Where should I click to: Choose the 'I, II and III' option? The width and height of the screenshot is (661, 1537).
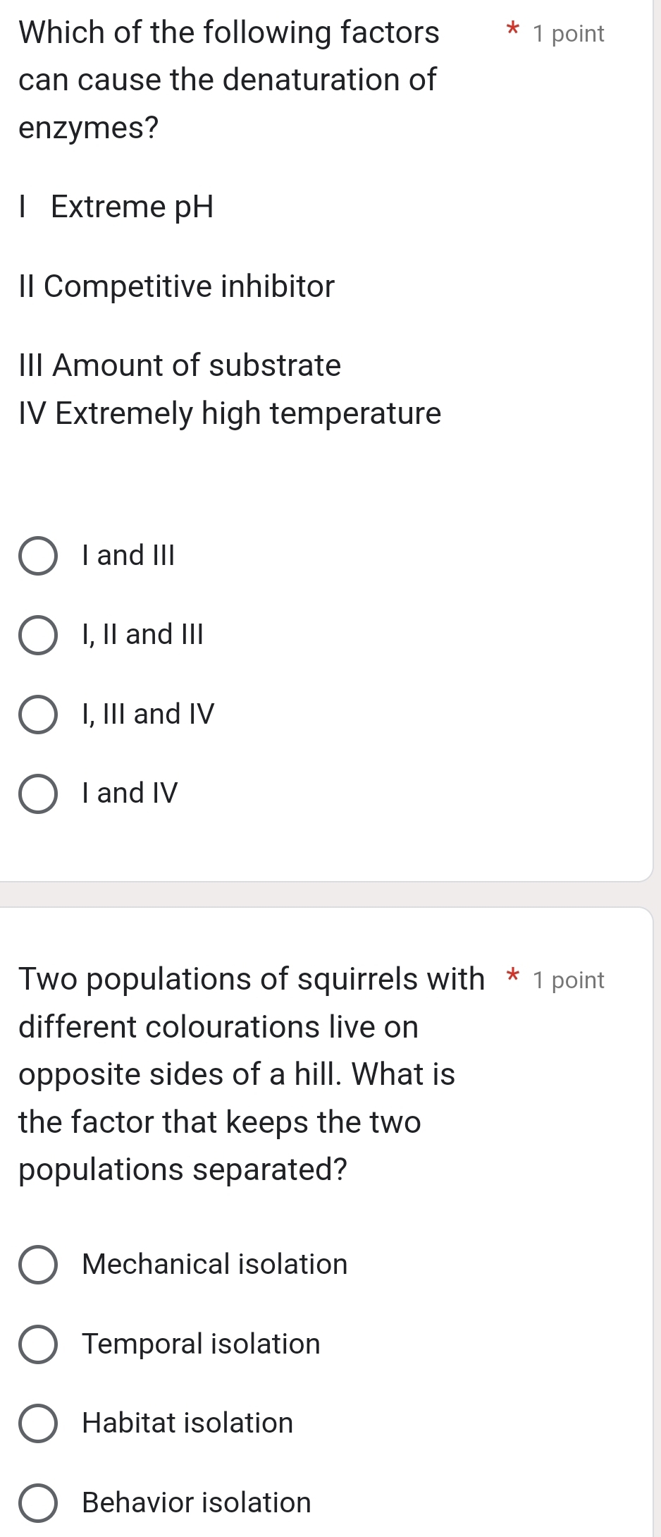click(39, 636)
